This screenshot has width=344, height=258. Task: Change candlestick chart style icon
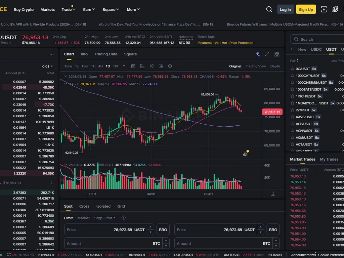point(152,66)
